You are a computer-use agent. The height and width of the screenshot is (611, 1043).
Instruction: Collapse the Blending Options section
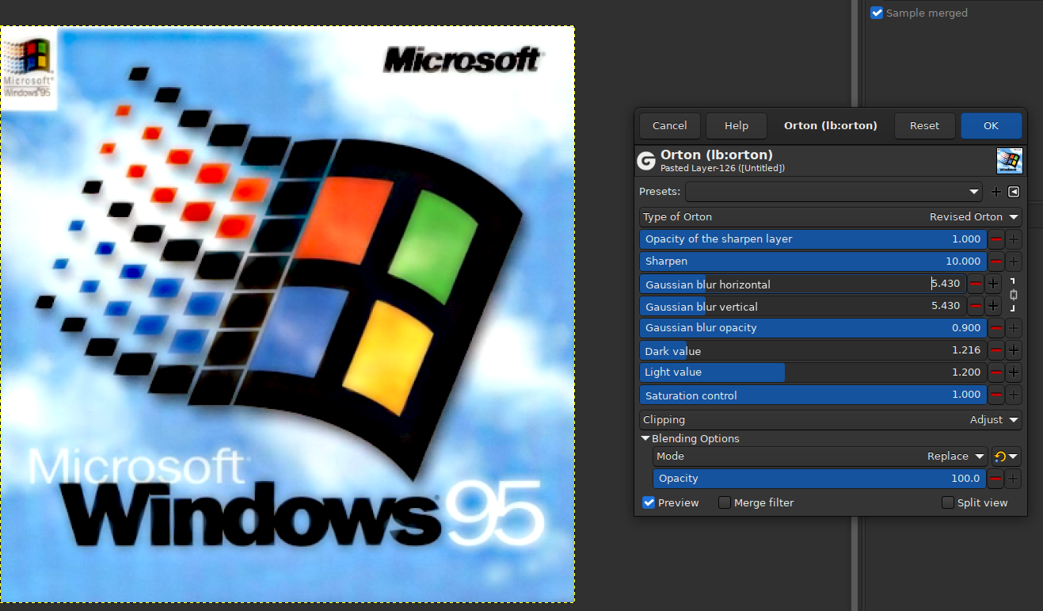click(645, 439)
